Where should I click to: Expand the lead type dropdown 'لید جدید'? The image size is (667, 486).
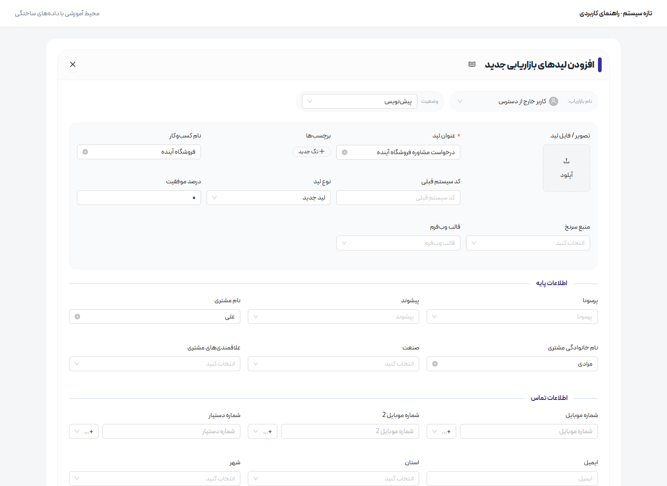(269, 198)
